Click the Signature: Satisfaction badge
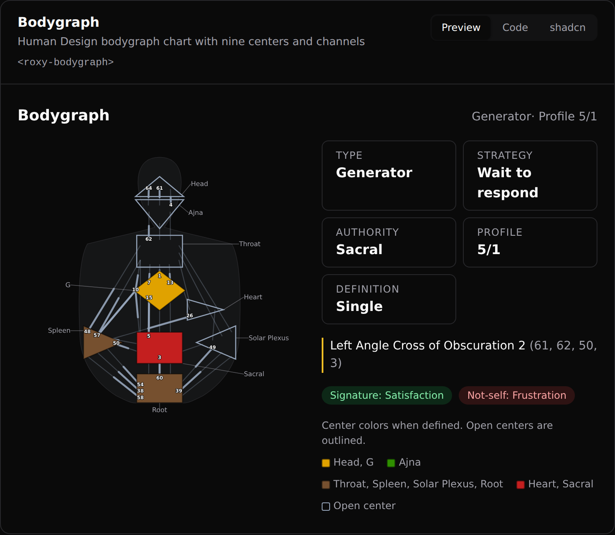 pyautogui.click(x=387, y=395)
